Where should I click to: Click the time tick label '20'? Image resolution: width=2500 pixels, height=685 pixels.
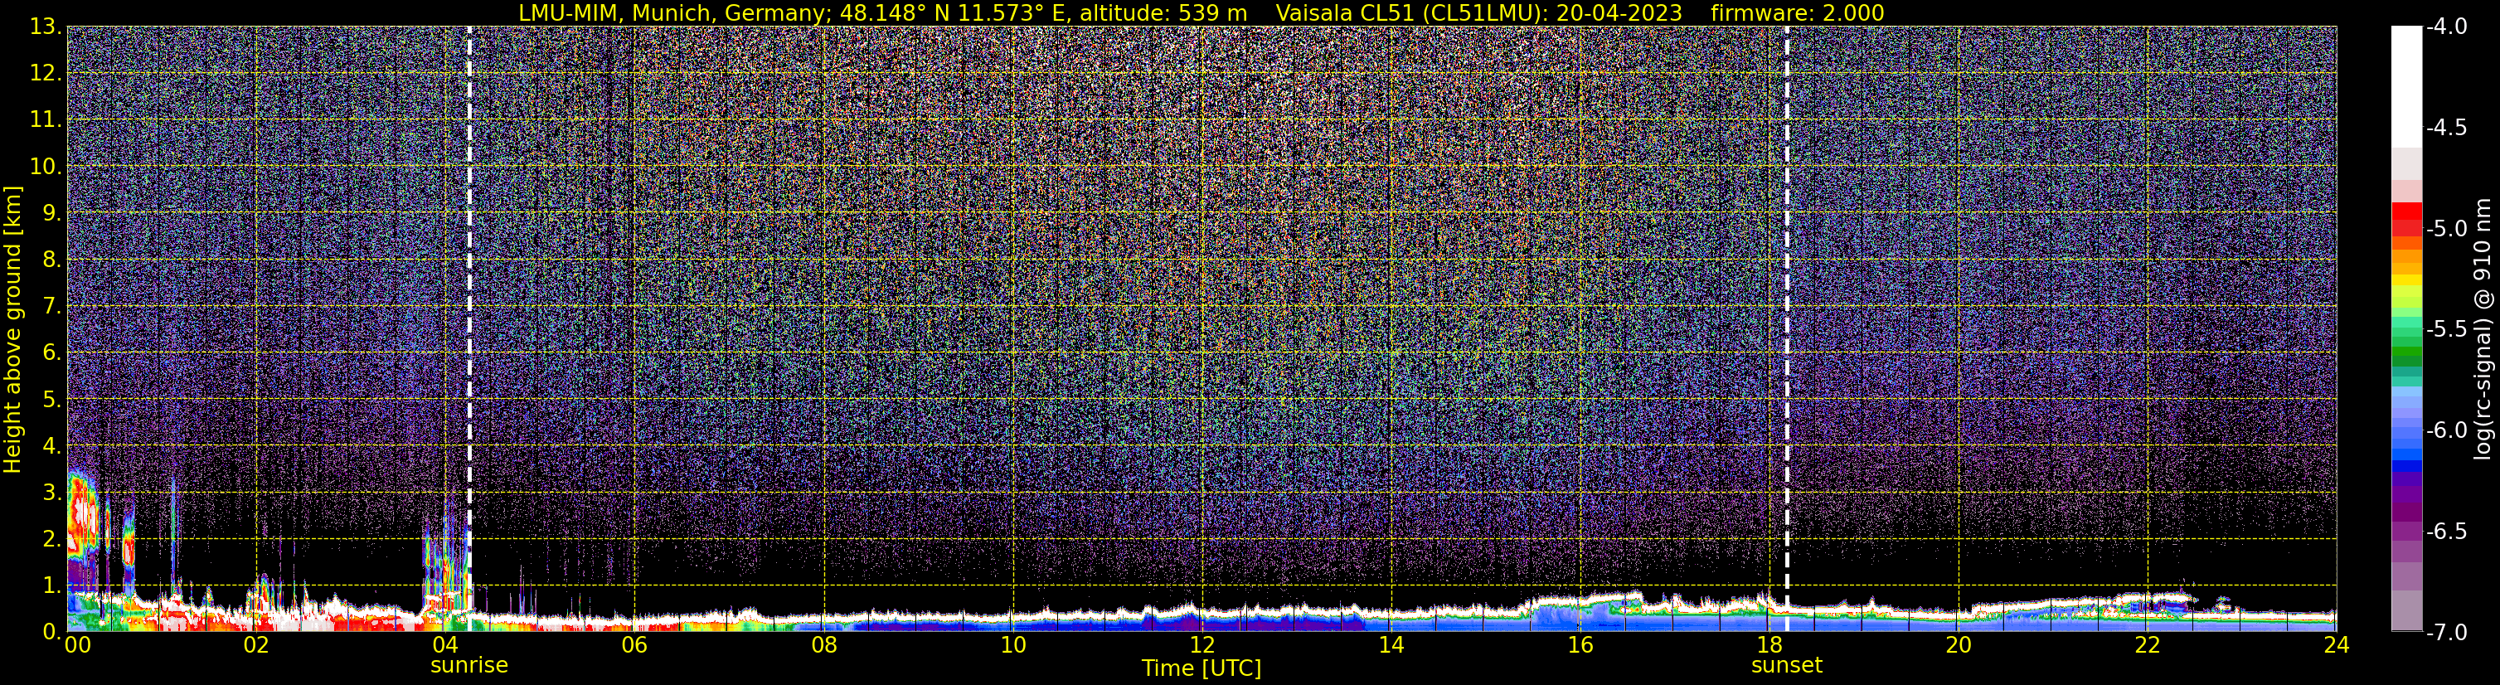click(1959, 646)
